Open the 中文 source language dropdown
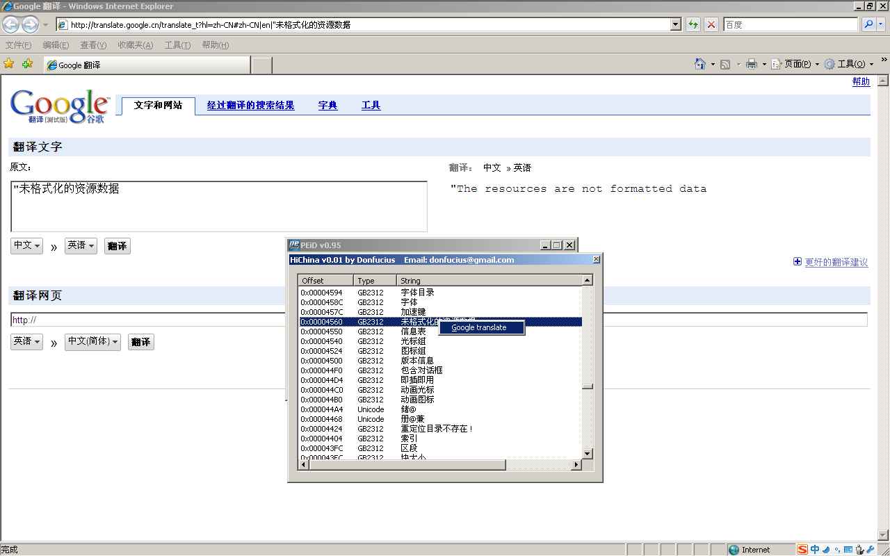The width and height of the screenshot is (890, 556). (26, 245)
